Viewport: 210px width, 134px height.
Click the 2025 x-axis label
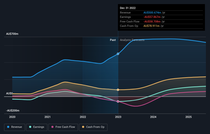[x=189, y=117]
